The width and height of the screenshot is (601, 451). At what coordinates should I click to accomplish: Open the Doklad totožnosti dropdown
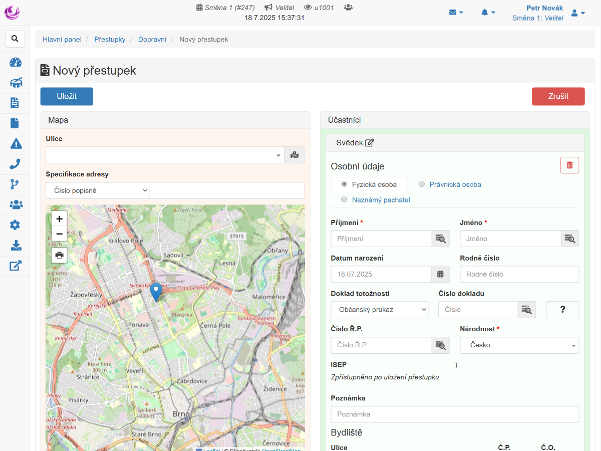379,310
